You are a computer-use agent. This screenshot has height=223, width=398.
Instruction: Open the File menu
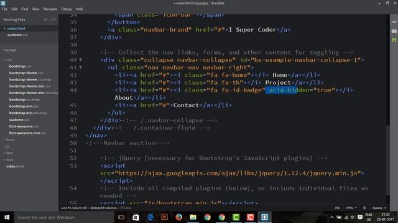tap(4, 9)
